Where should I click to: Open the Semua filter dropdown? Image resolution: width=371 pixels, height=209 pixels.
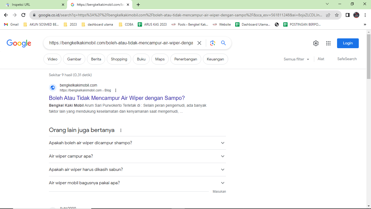pos(296,59)
